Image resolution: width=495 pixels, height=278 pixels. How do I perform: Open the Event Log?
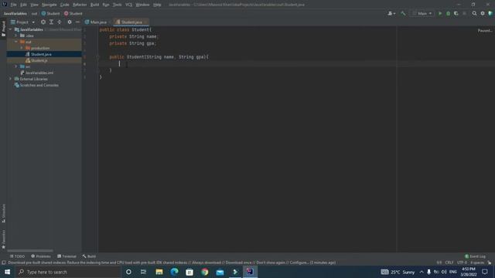pos(475,256)
